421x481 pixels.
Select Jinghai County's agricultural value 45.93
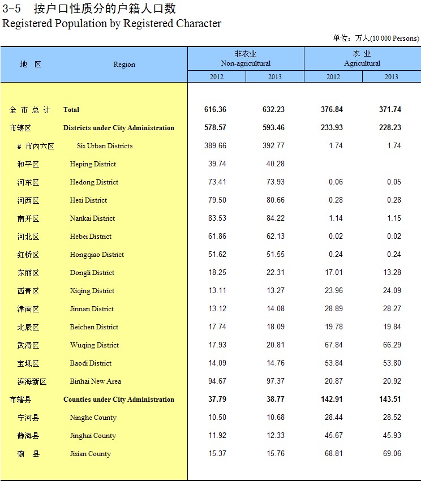pos(390,436)
